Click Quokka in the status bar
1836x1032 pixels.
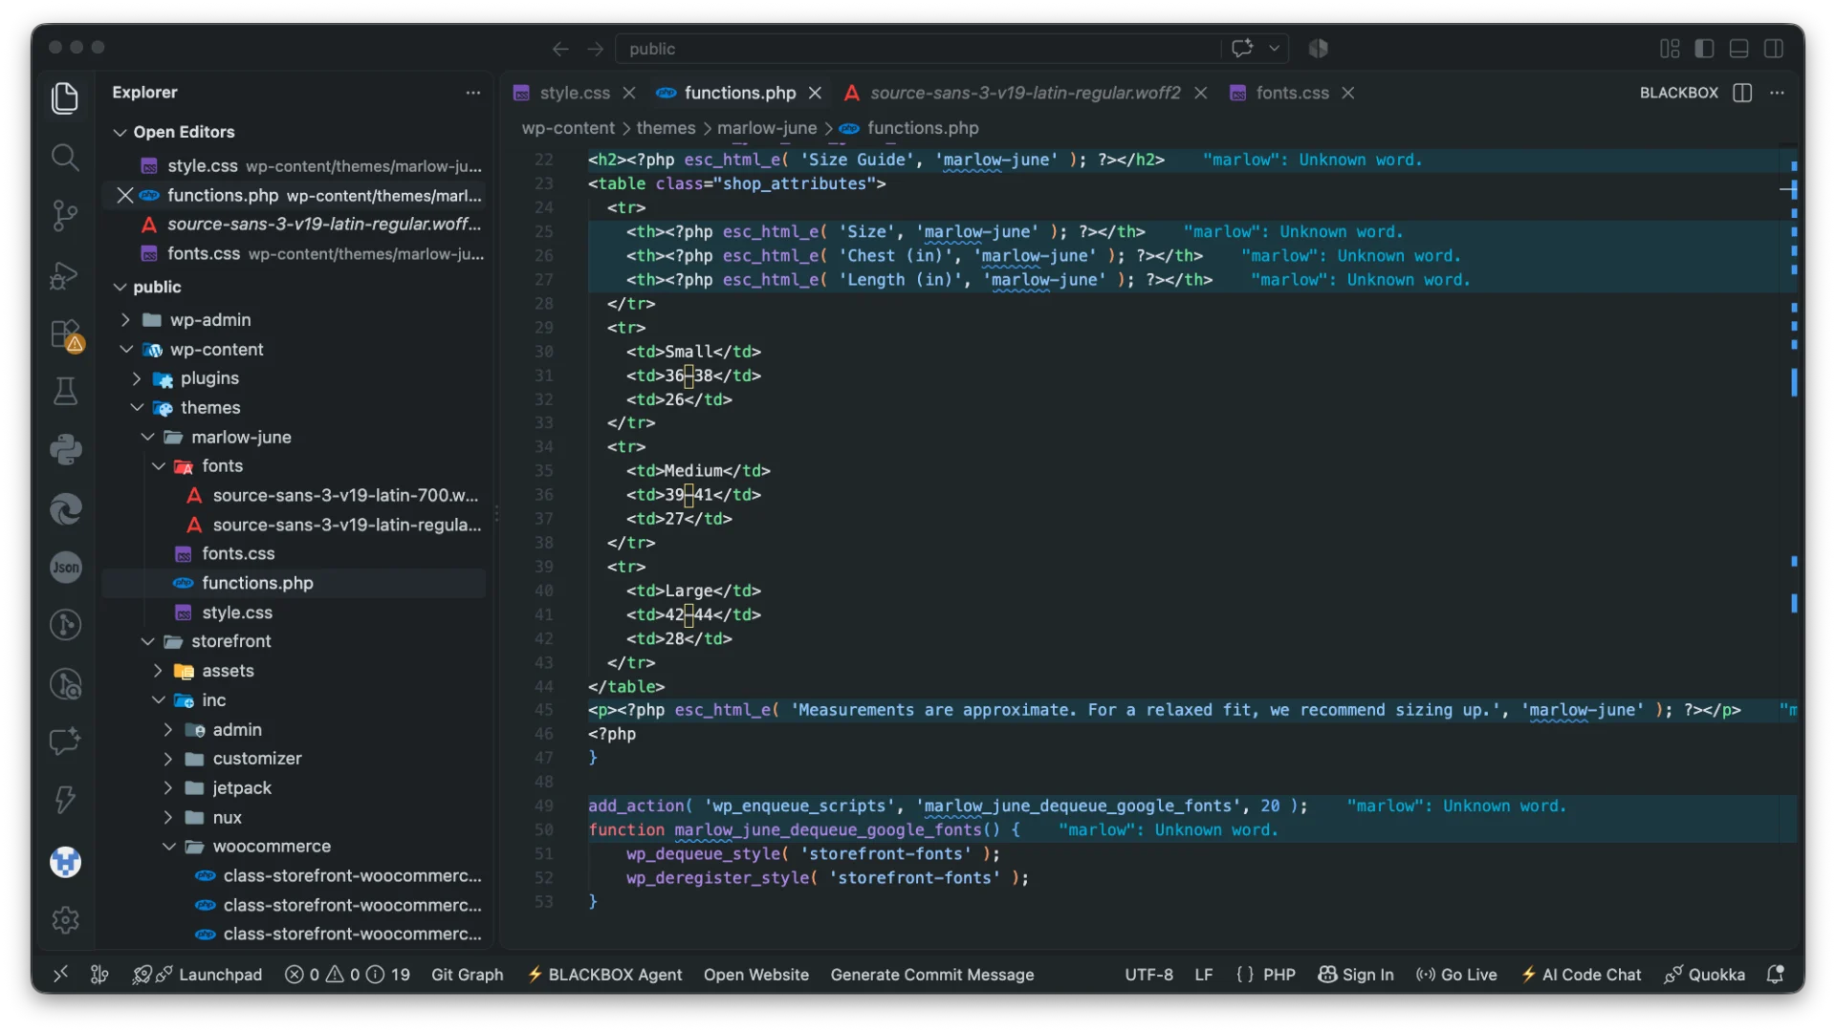[x=1704, y=974]
